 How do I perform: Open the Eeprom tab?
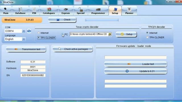[x=66, y=11]
